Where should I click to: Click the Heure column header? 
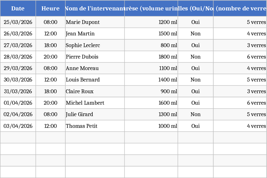50,8
